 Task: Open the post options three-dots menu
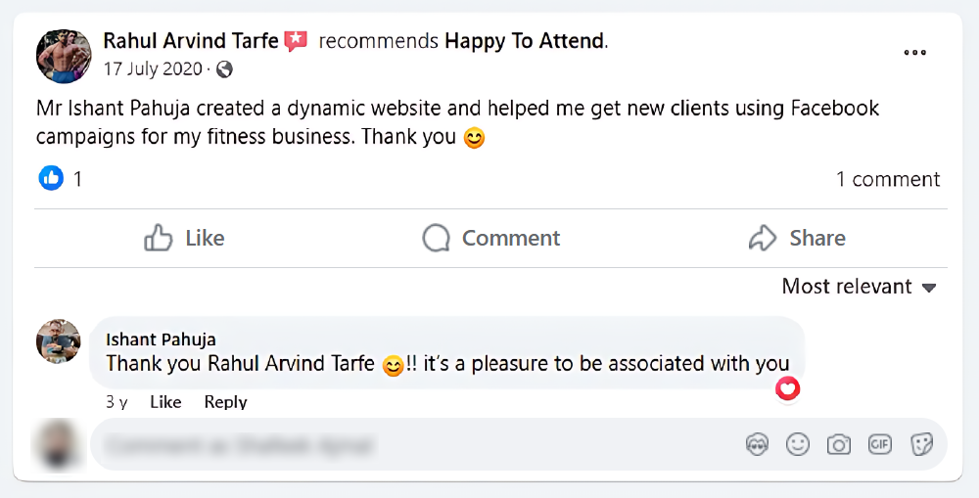point(914,53)
